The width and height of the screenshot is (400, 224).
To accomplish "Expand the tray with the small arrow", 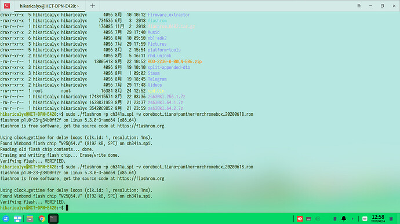I will click(352, 219).
